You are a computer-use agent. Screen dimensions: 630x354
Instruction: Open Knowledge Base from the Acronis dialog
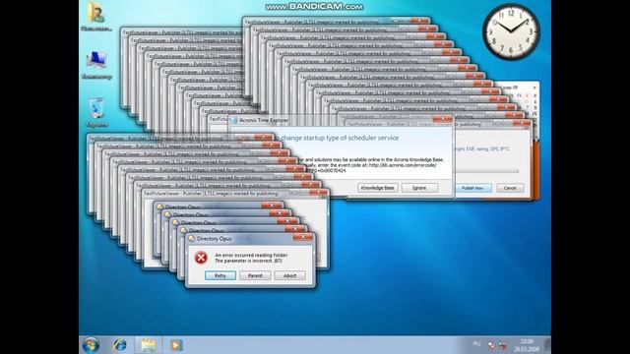[377, 188]
